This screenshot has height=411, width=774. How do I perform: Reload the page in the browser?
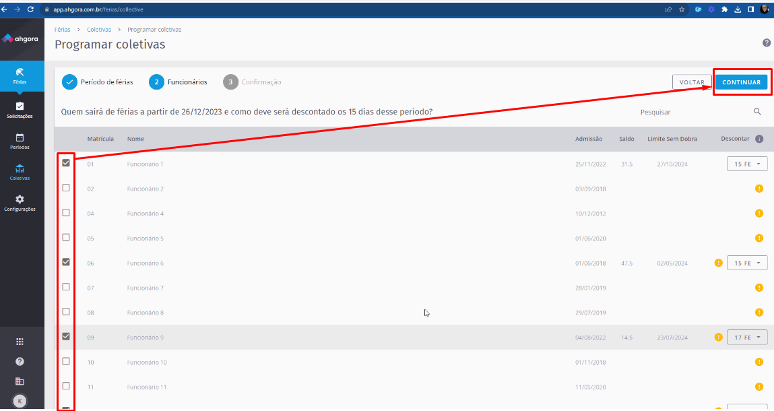(30, 9)
